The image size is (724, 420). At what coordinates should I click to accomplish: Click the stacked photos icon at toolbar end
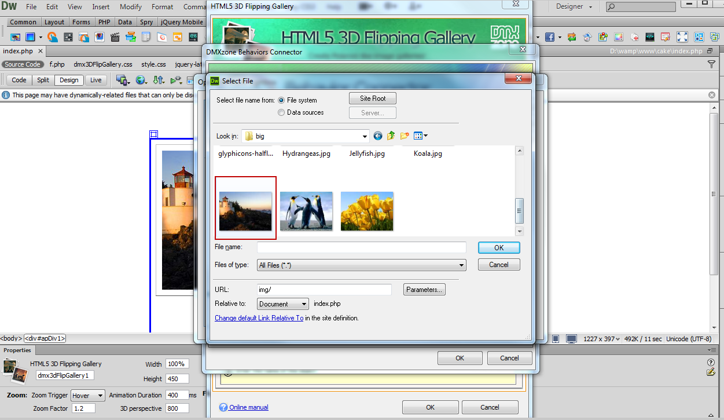coord(715,37)
